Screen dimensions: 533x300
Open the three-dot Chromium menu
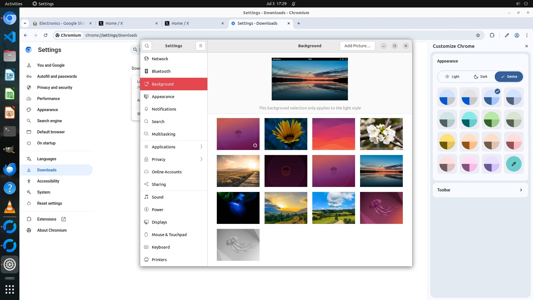click(527, 35)
